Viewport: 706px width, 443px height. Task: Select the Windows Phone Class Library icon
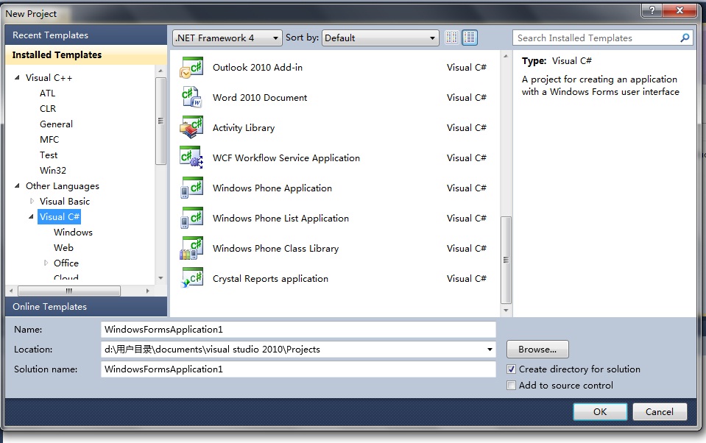(x=191, y=249)
